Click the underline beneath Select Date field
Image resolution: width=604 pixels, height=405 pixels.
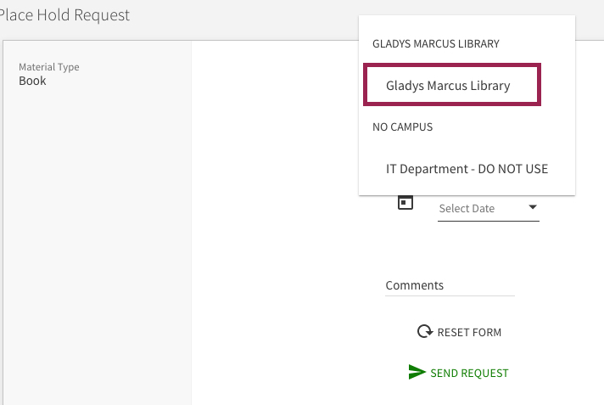[x=489, y=221]
